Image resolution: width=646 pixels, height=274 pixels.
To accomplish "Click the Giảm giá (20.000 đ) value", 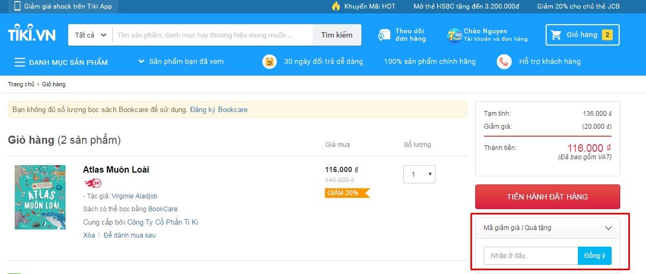I will pyautogui.click(x=597, y=127).
